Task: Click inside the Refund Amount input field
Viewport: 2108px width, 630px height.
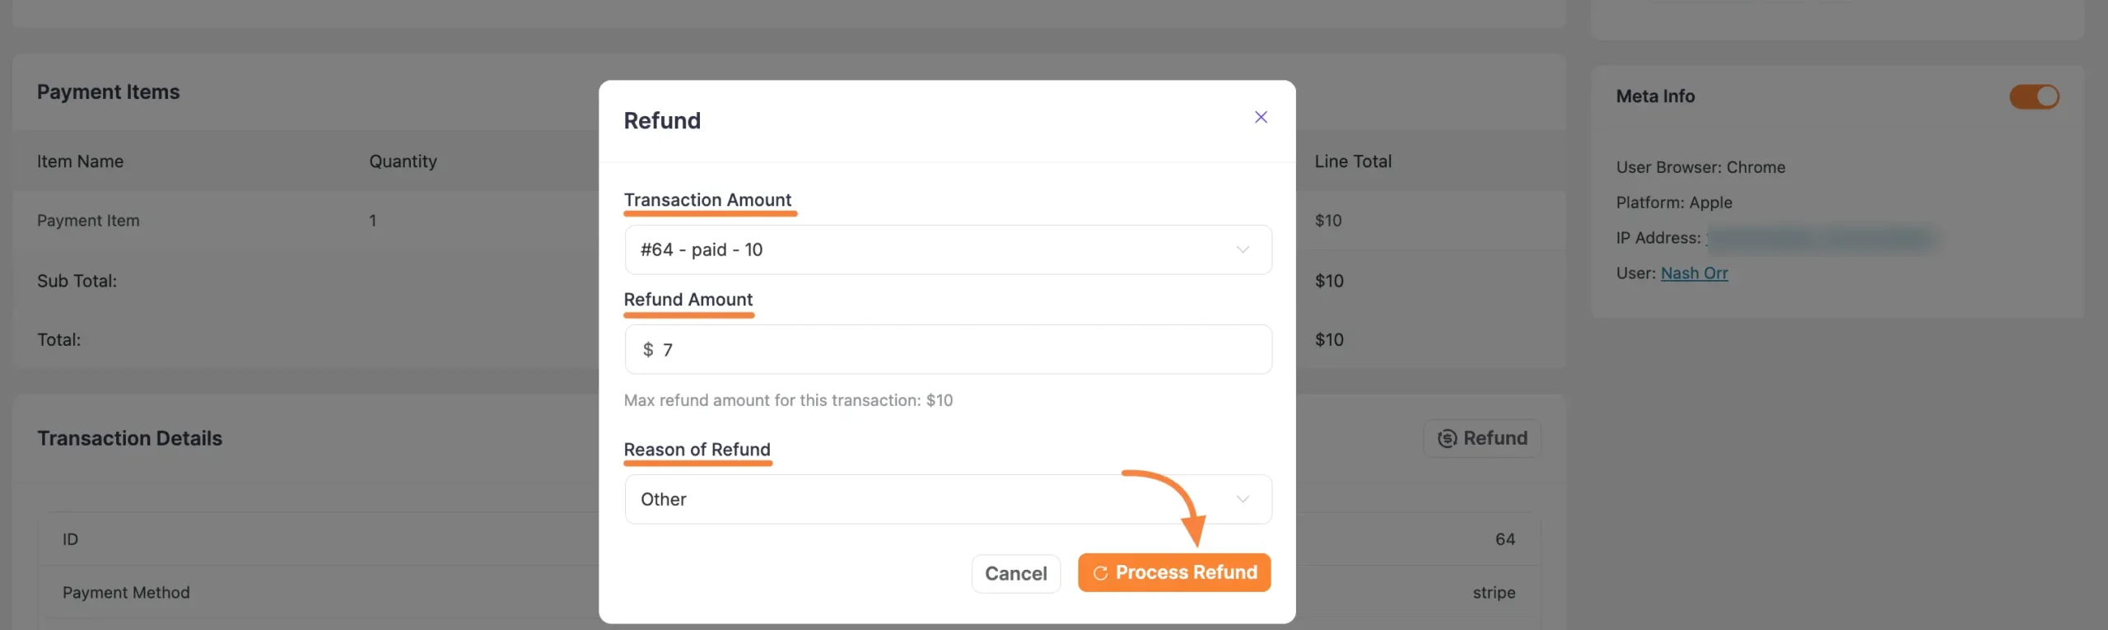Action: click(x=947, y=349)
